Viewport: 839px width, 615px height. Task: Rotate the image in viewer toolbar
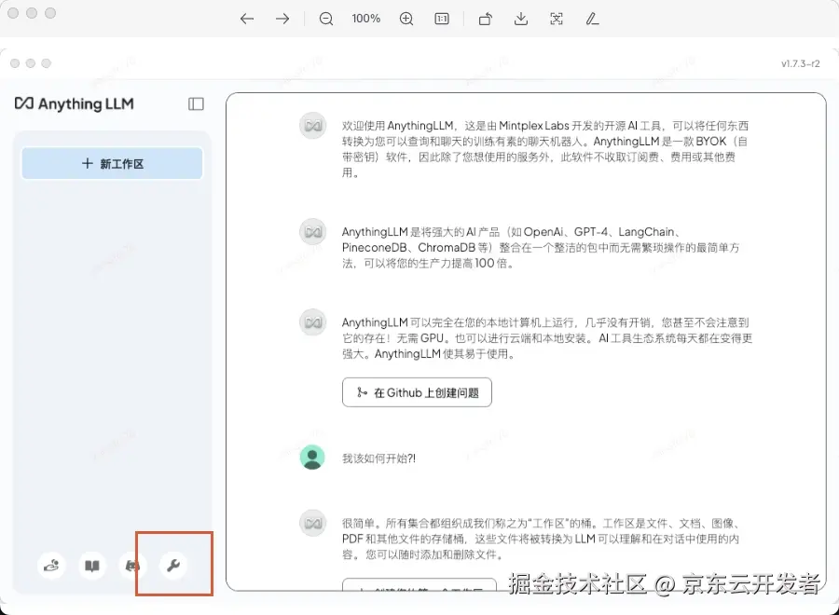[486, 19]
